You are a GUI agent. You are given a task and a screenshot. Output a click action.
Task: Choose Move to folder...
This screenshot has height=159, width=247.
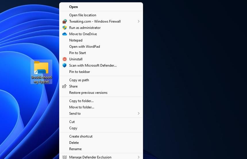point(101,107)
